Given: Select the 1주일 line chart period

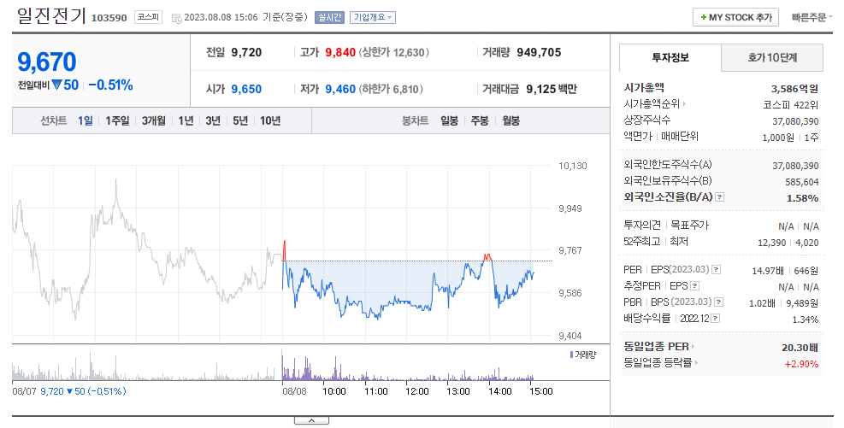Looking at the screenshot, I should point(117,120).
